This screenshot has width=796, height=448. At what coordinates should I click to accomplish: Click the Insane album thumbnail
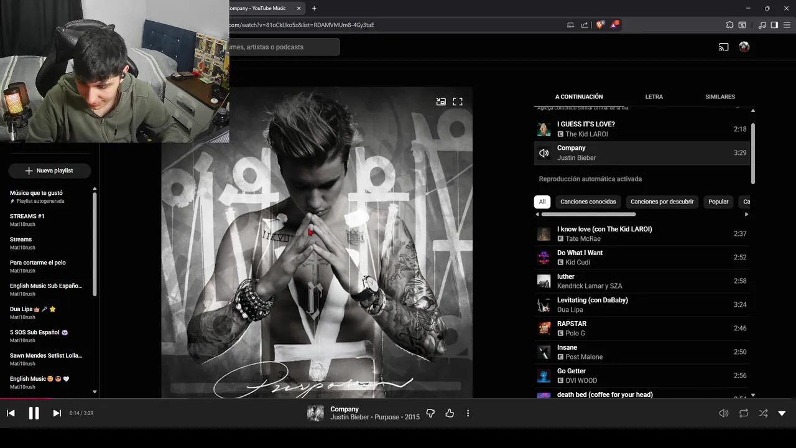click(544, 352)
